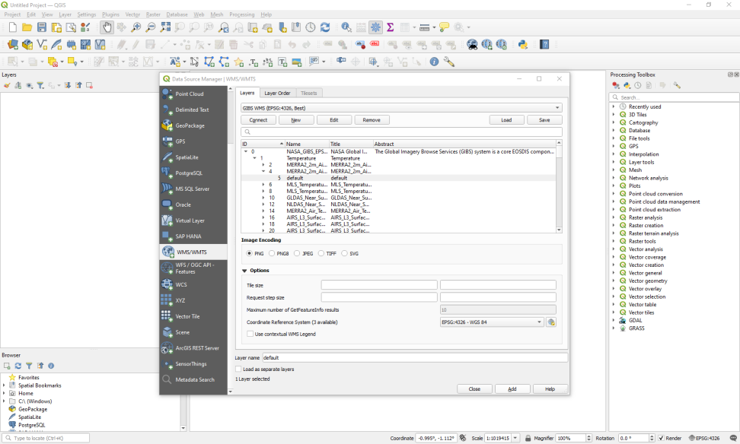Select the TIFF image encoding
The image size is (740, 444).
tap(321, 254)
